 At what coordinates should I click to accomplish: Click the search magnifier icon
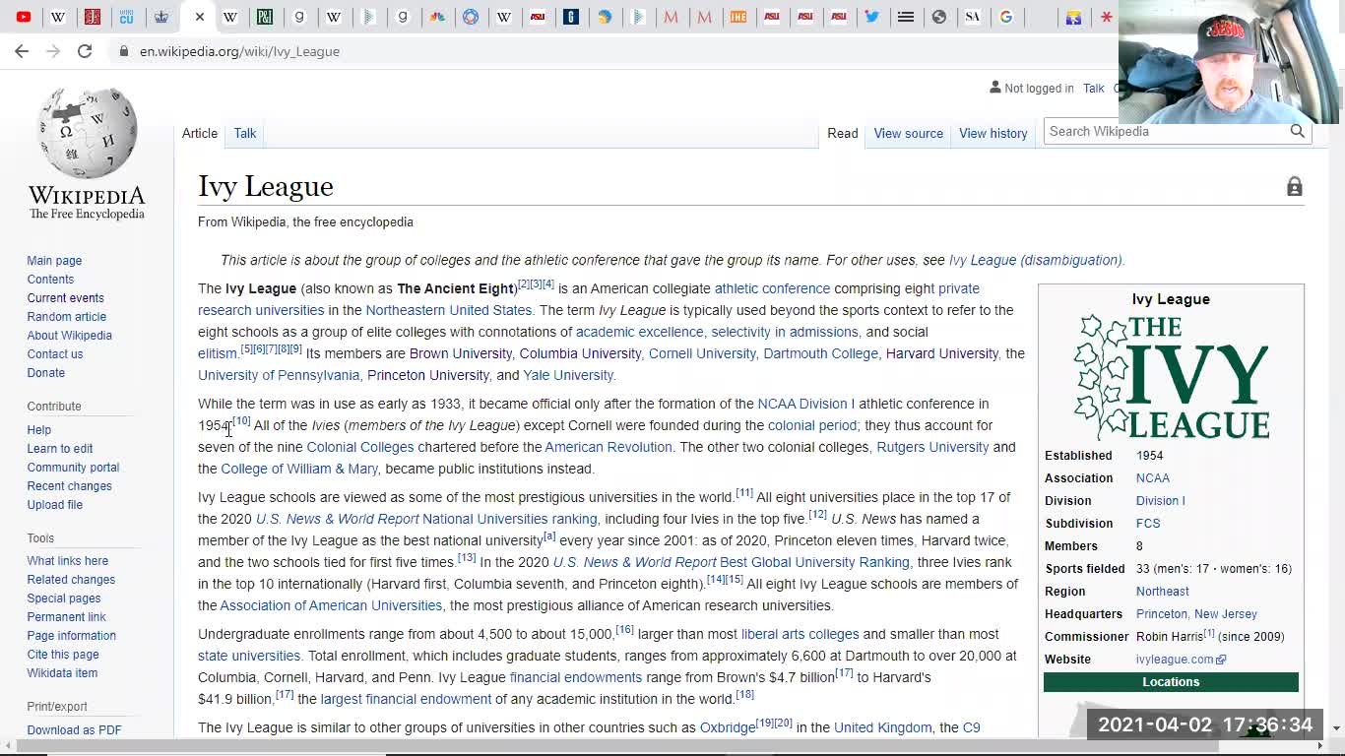click(x=1298, y=131)
